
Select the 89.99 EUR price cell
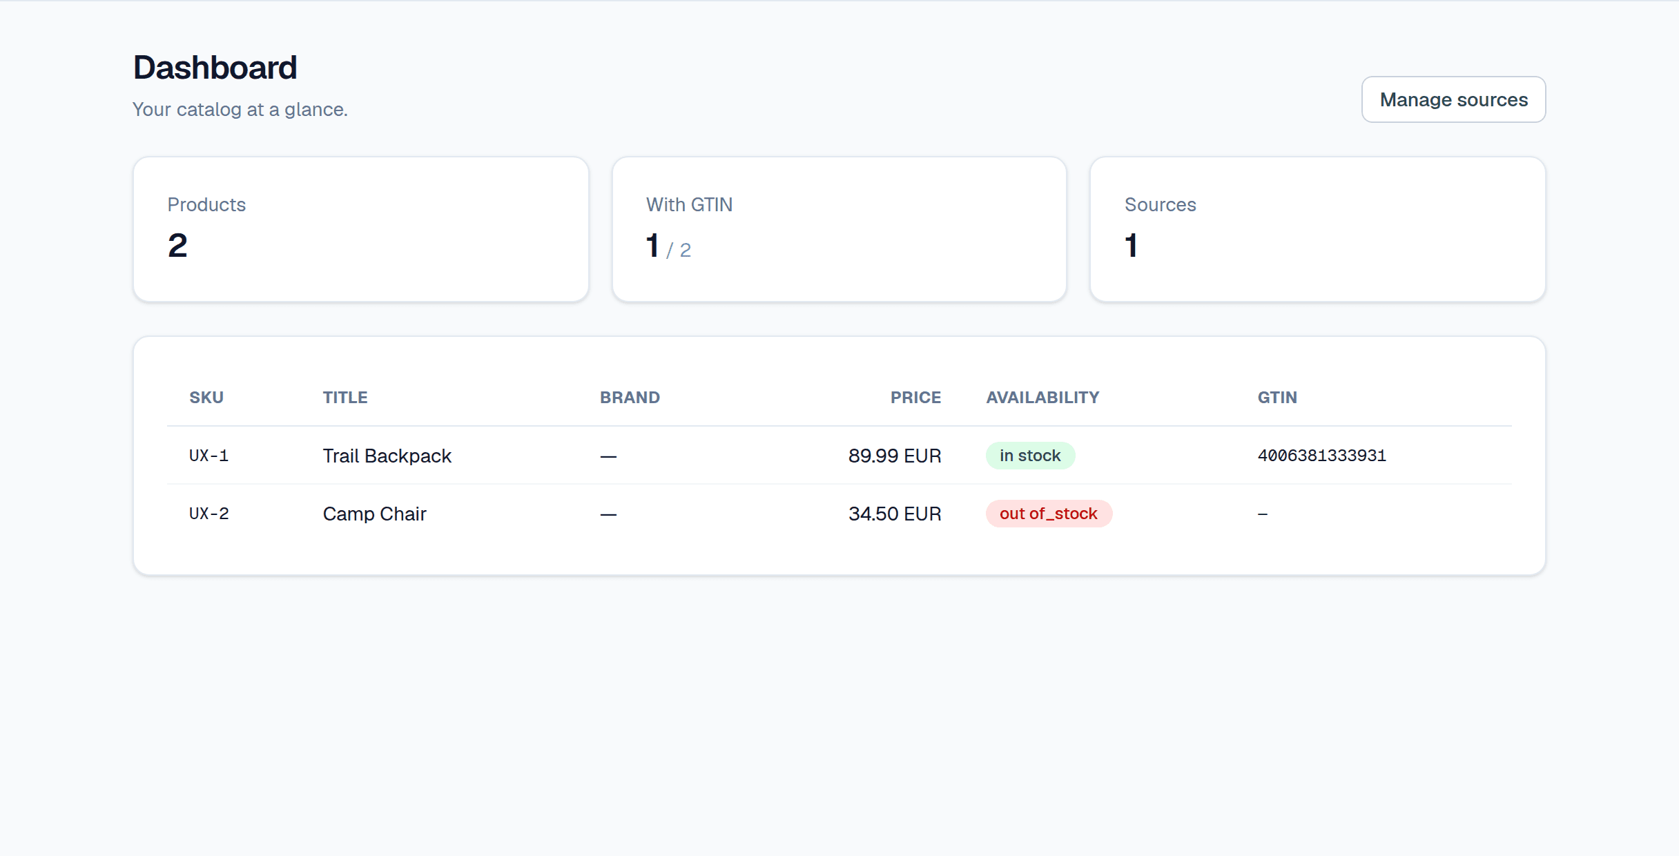tap(895, 456)
